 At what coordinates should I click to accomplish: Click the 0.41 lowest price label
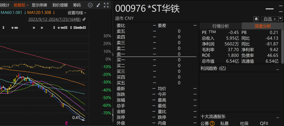coord(76,118)
